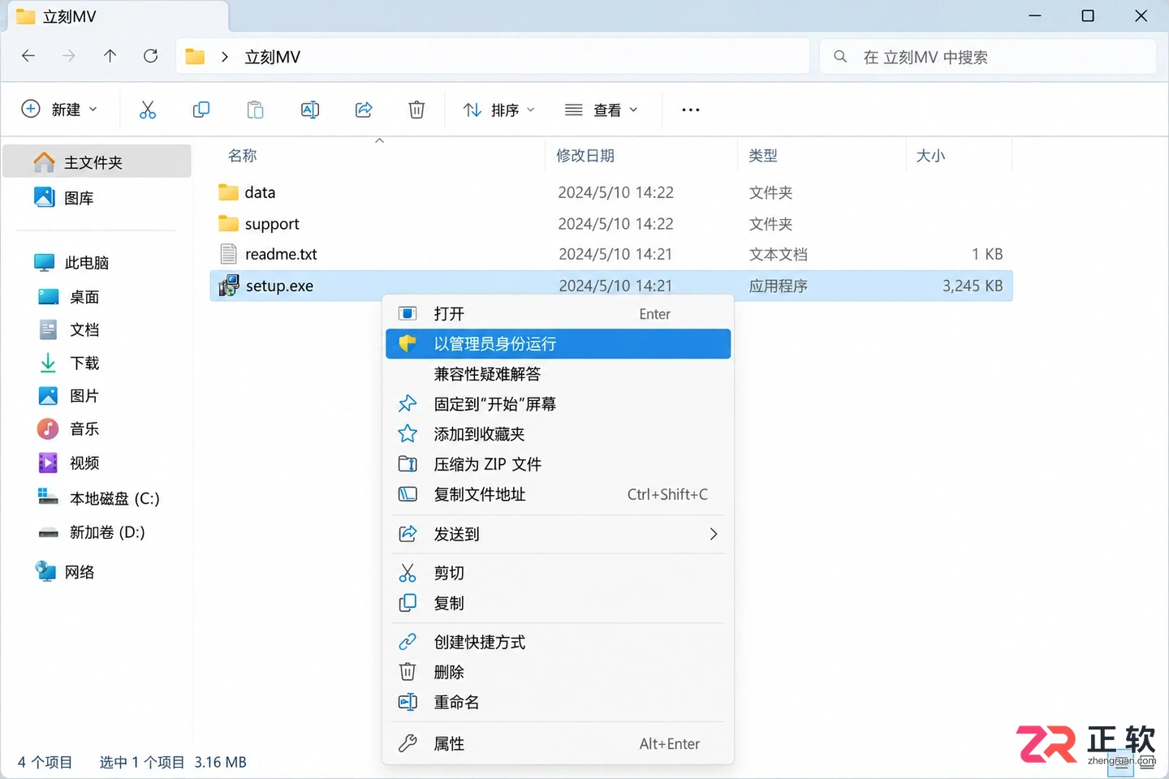
Task: Select 压缩为 ZIP 文件 menu entry
Action: pos(559,464)
